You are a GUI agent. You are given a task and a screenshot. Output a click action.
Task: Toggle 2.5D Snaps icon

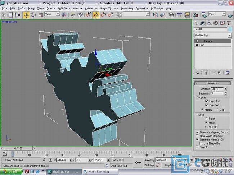[x=89, y=15]
